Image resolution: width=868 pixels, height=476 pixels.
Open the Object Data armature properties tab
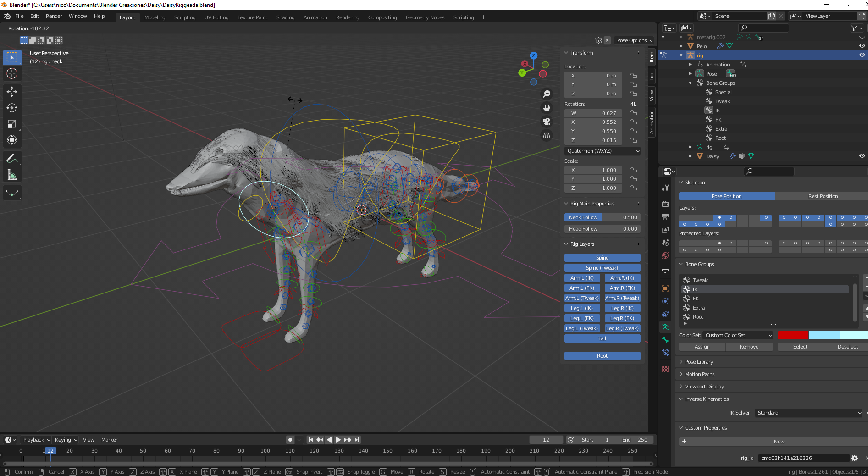click(665, 327)
